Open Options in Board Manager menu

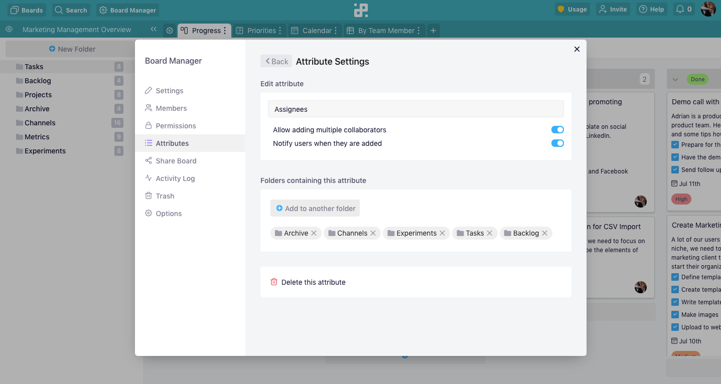click(190, 214)
